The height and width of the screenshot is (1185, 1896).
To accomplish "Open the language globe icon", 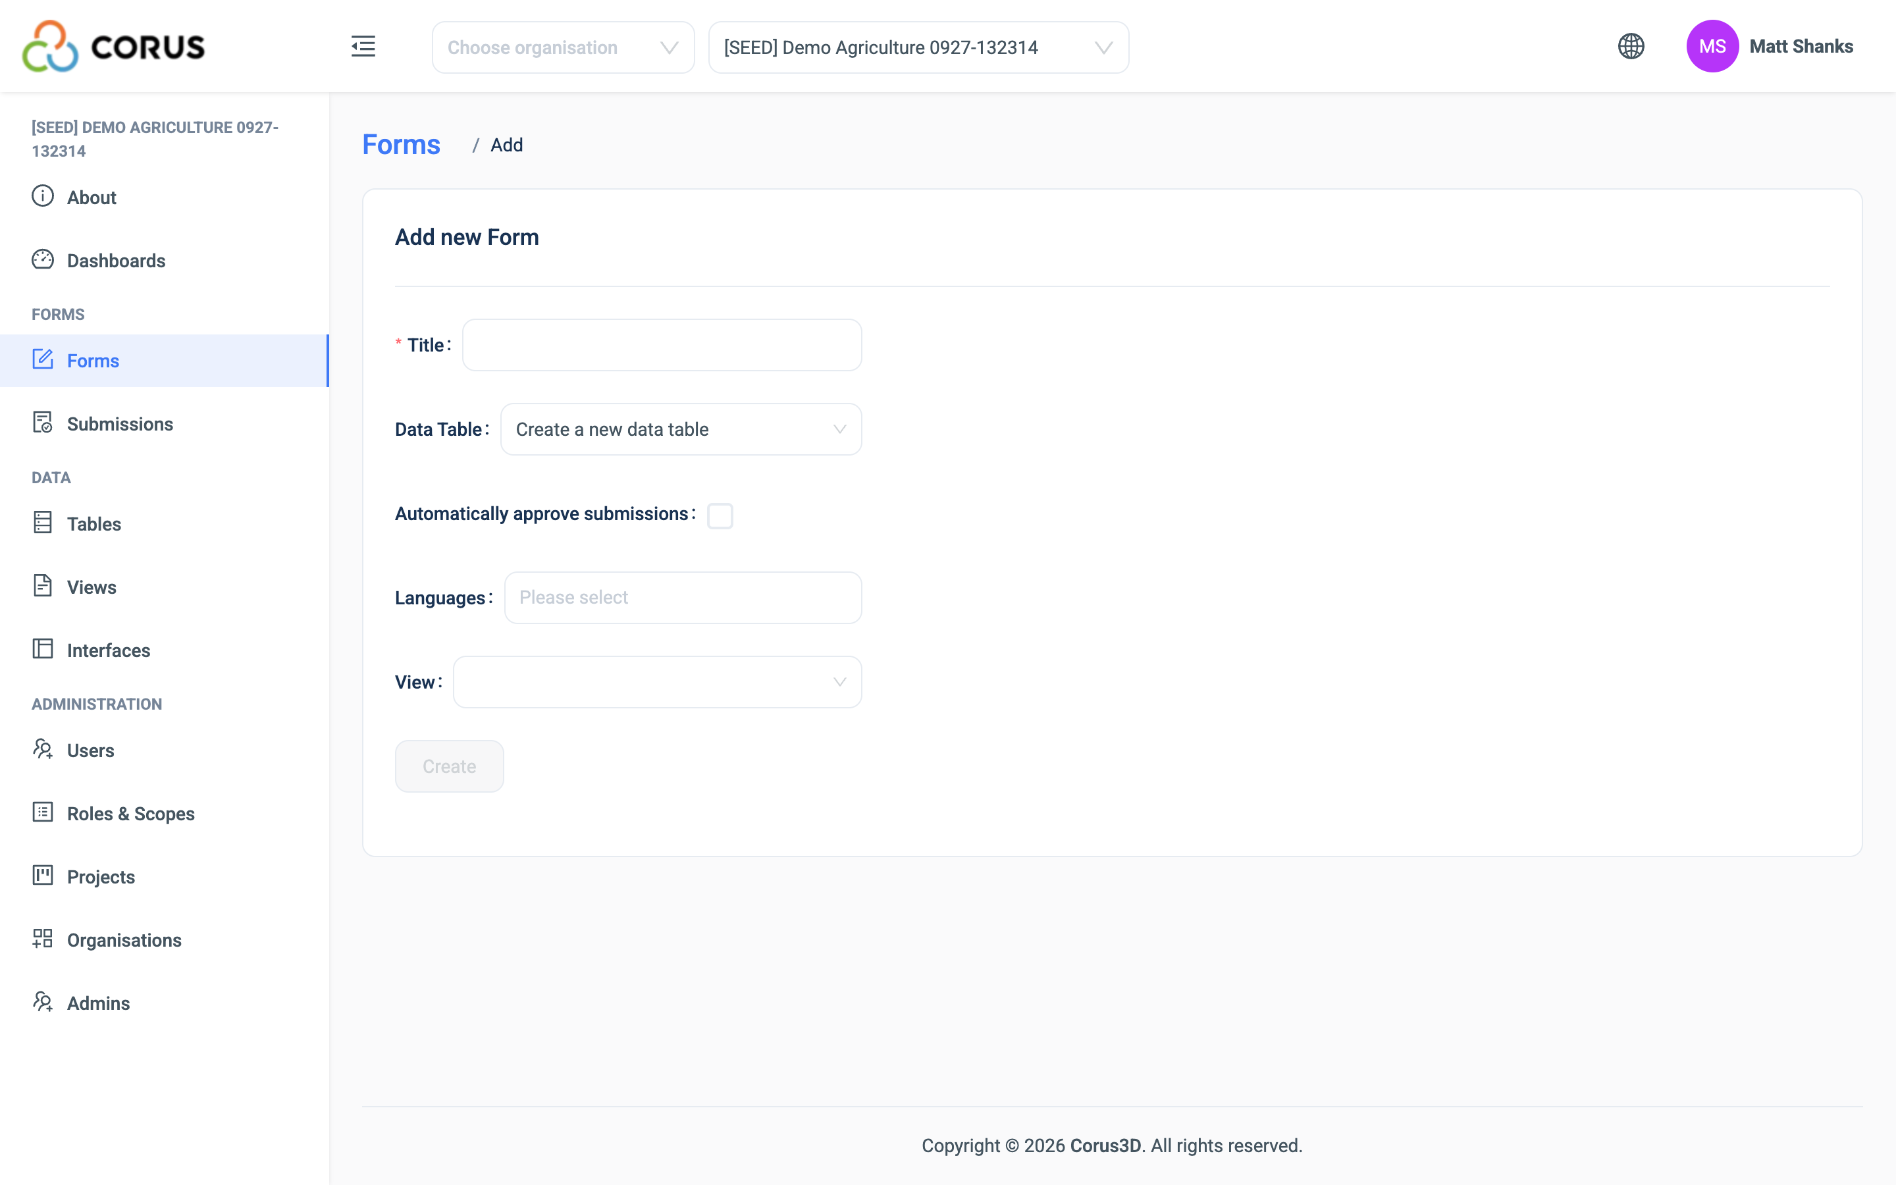I will coord(1631,46).
